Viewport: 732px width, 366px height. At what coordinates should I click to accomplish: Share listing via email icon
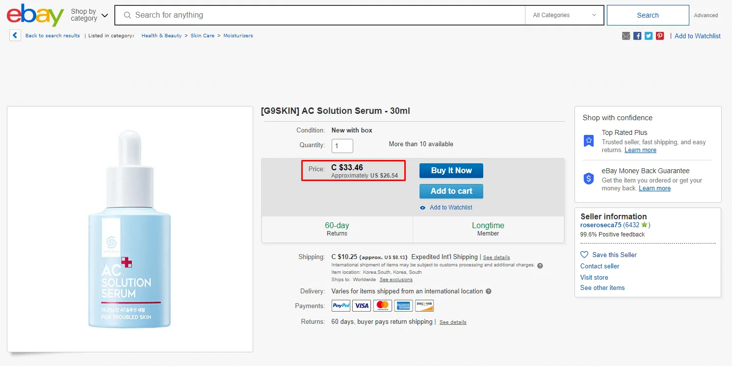(x=626, y=36)
